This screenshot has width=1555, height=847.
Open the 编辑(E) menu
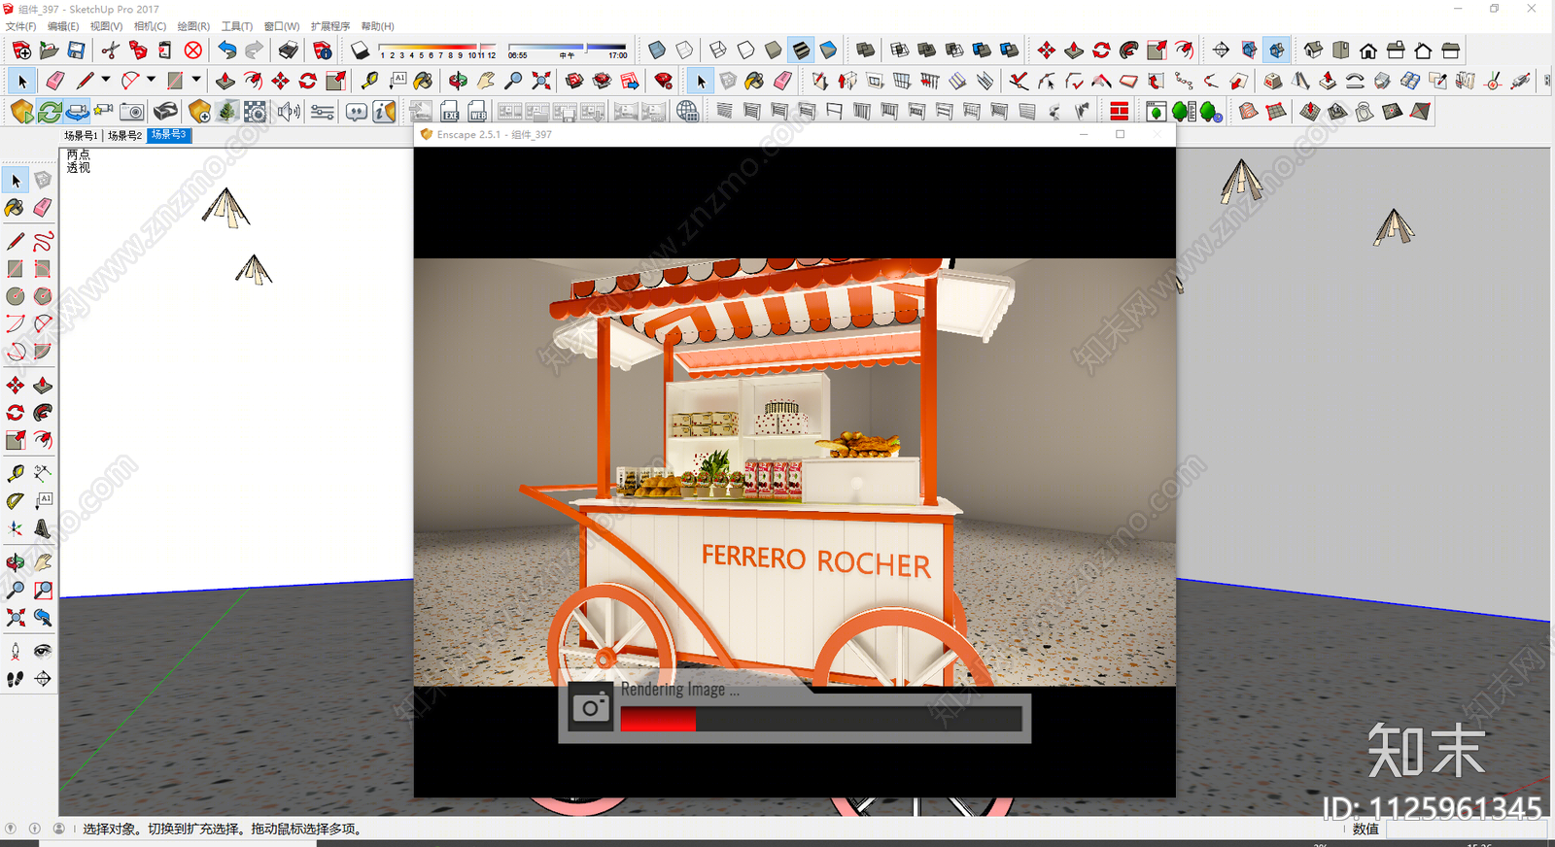[x=63, y=26]
